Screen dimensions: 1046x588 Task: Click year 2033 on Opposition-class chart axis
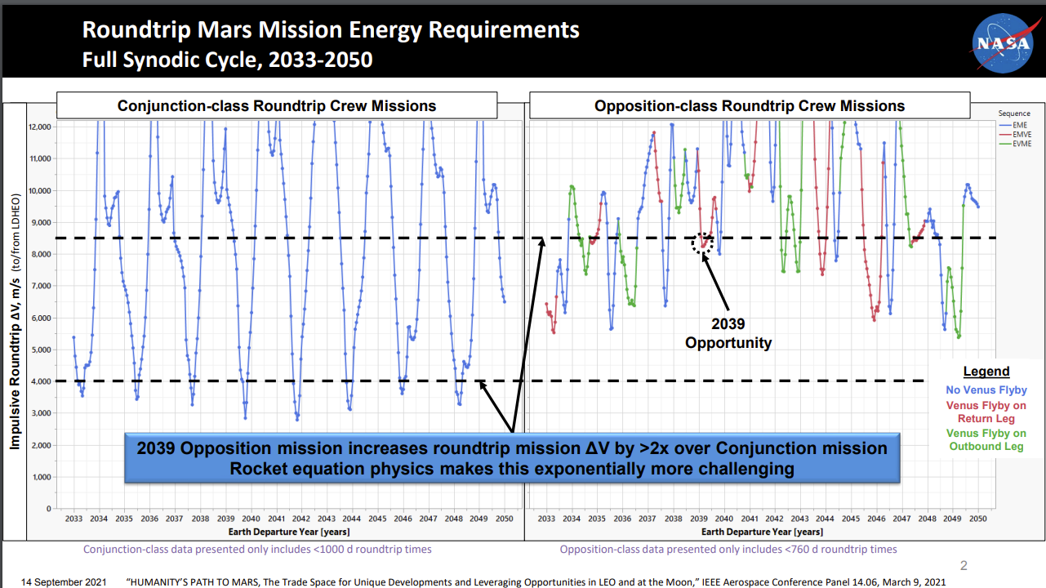tap(546, 519)
